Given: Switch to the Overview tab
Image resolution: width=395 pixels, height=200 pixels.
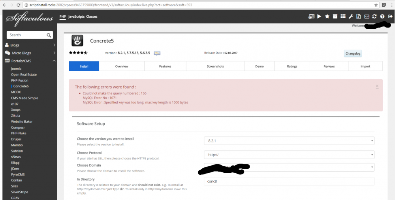Looking at the screenshot, I should click(122, 66).
